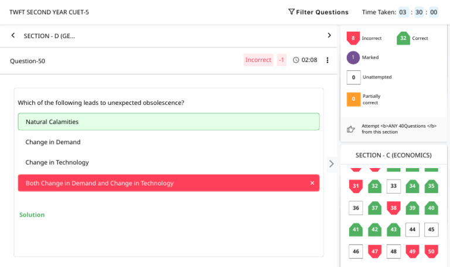450x267 pixels.
Task: Click the orange Partially correct badge
Action: coord(353,99)
